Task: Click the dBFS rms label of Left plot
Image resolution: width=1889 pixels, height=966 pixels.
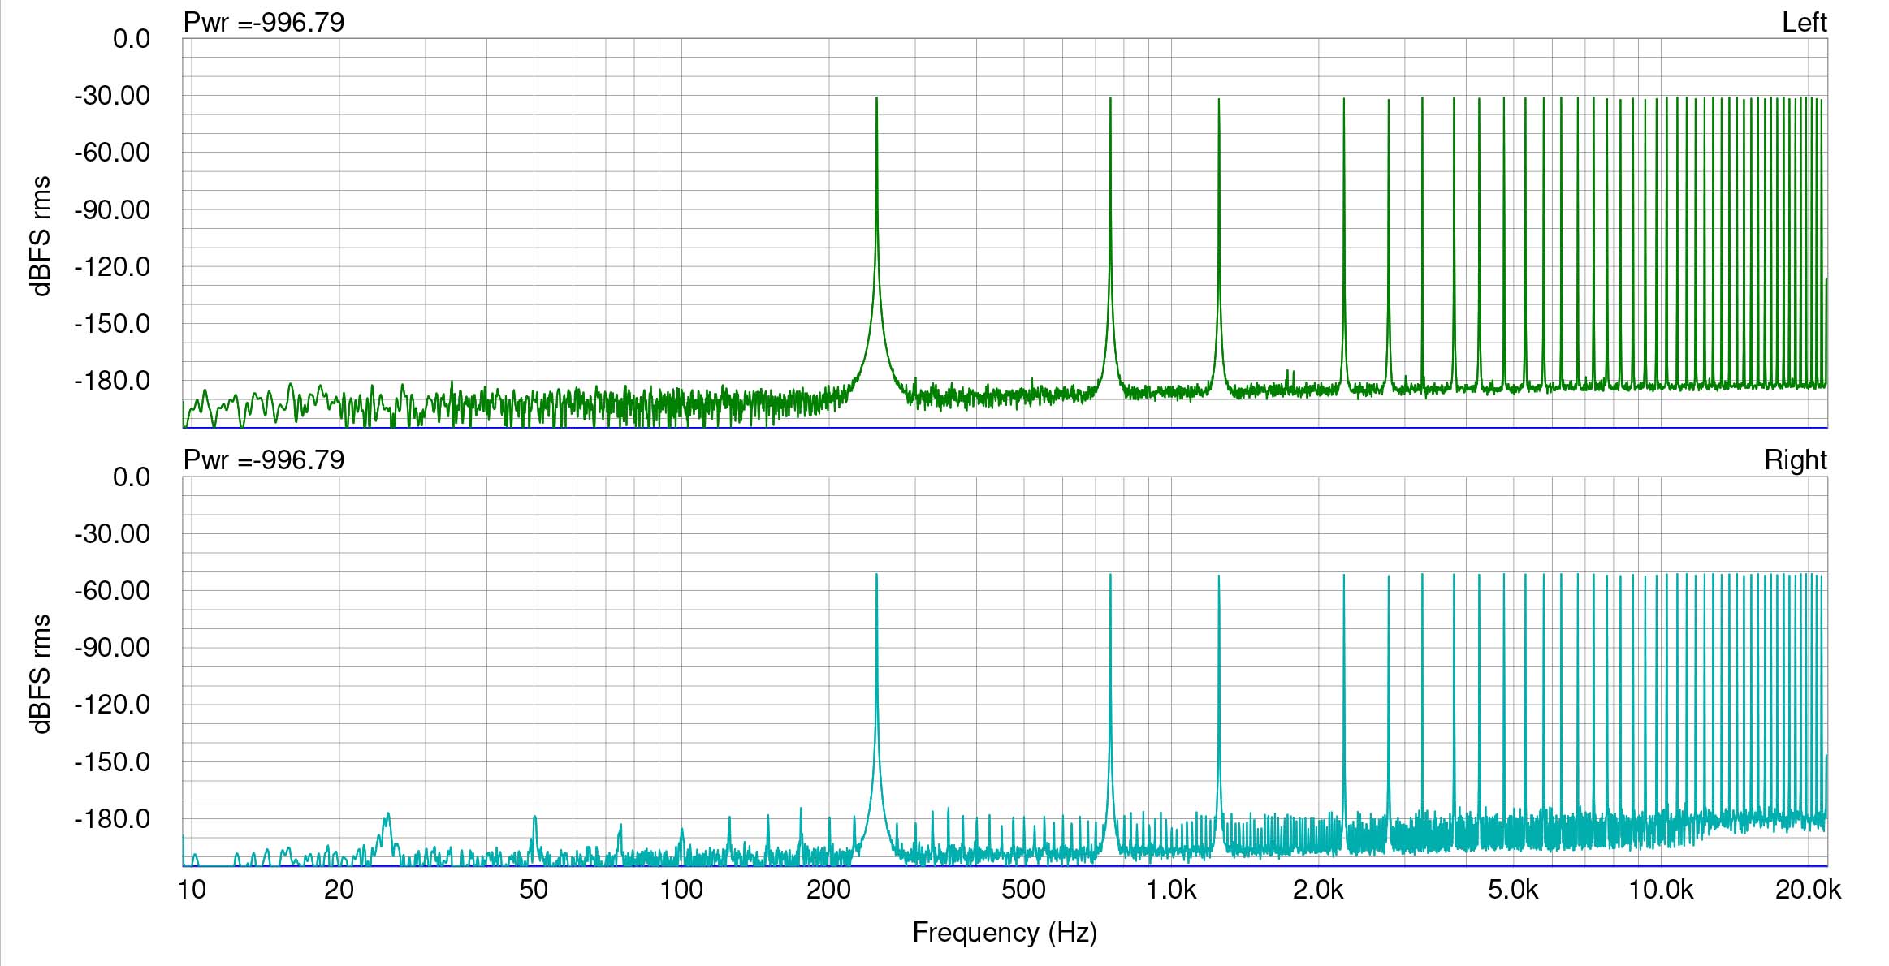Action: point(41,235)
